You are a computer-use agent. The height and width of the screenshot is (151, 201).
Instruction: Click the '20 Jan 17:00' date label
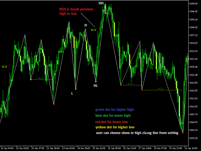click(38, 148)
